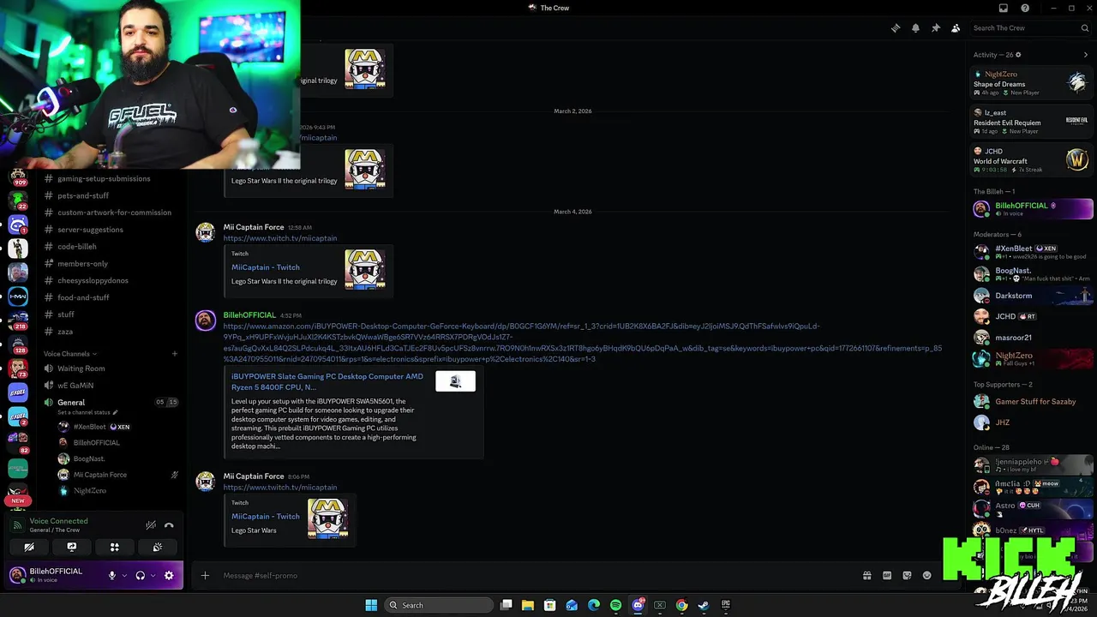Send a gift icon in message bar

pyautogui.click(x=866, y=576)
